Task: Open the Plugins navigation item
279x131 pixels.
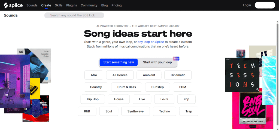Action: pos(72,5)
